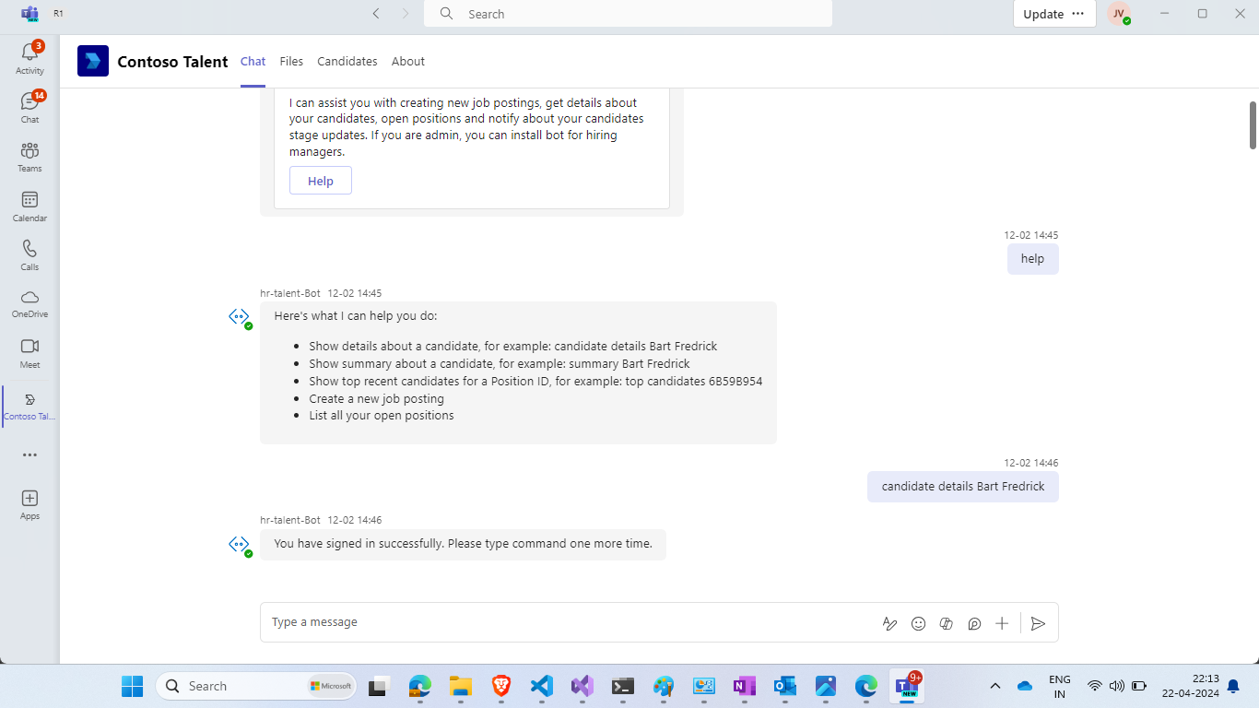Click the Update button

[x=1043, y=14]
